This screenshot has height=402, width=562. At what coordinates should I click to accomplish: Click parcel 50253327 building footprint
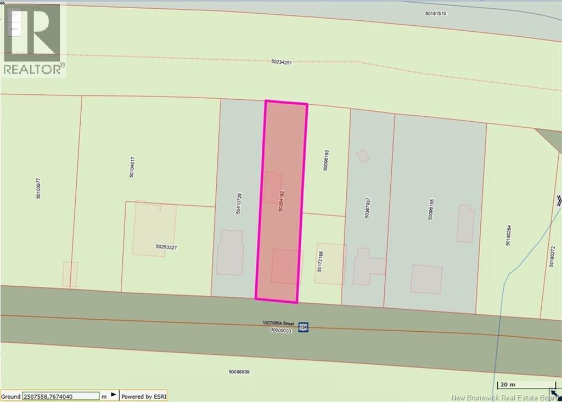coord(154,229)
